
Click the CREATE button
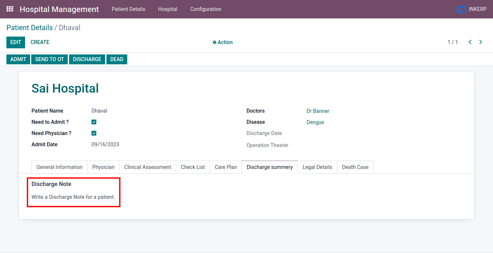pos(40,42)
